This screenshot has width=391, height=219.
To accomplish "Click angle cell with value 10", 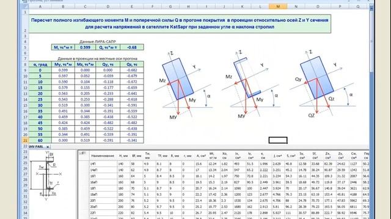I will [40, 82].
